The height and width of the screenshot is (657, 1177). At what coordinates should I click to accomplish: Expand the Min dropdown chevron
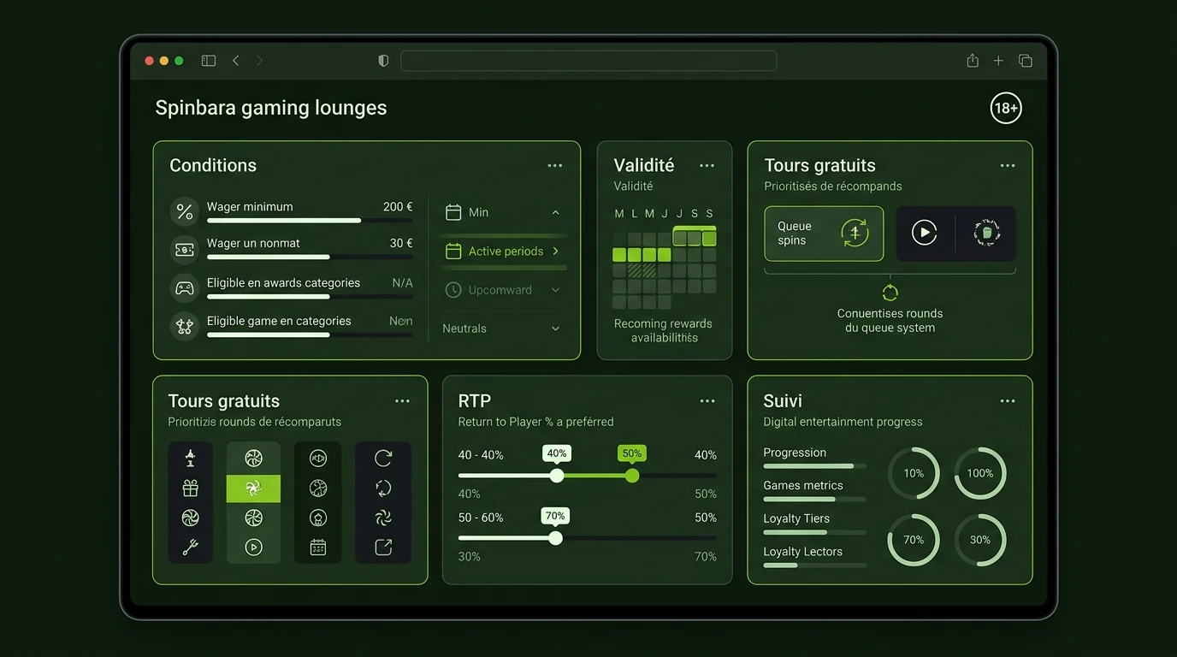pyautogui.click(x=555, y=212)
